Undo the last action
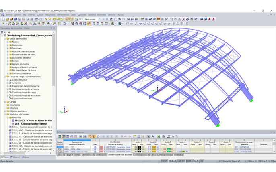The height and width of the screenshot is (172, 276). tap(37, 19)
